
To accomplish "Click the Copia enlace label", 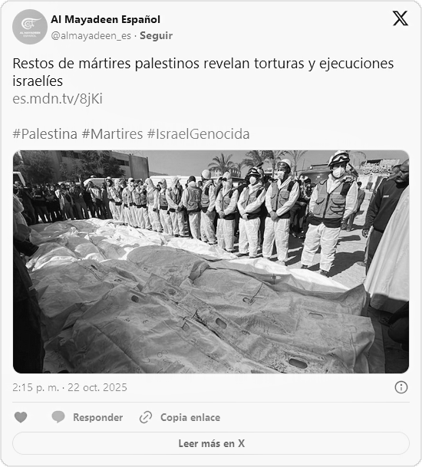I will pyautogui.click(x=190, y=417).
